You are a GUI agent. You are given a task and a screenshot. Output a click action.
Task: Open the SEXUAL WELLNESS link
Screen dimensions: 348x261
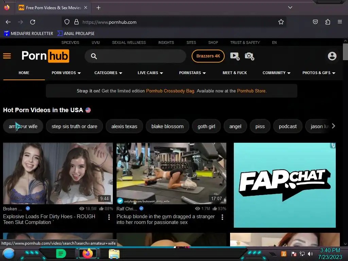click(x=129, y=42)
